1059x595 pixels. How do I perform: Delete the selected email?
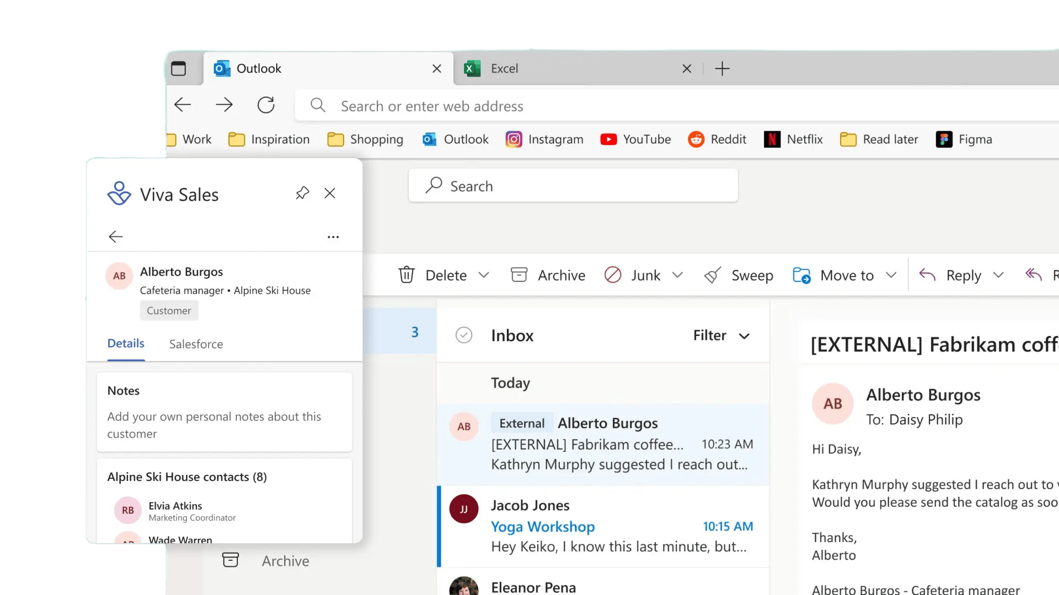click(x=432, y=275)
